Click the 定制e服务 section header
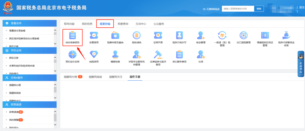Image resolution: width=305 pixels, height=131 pixels. [30, 78]
